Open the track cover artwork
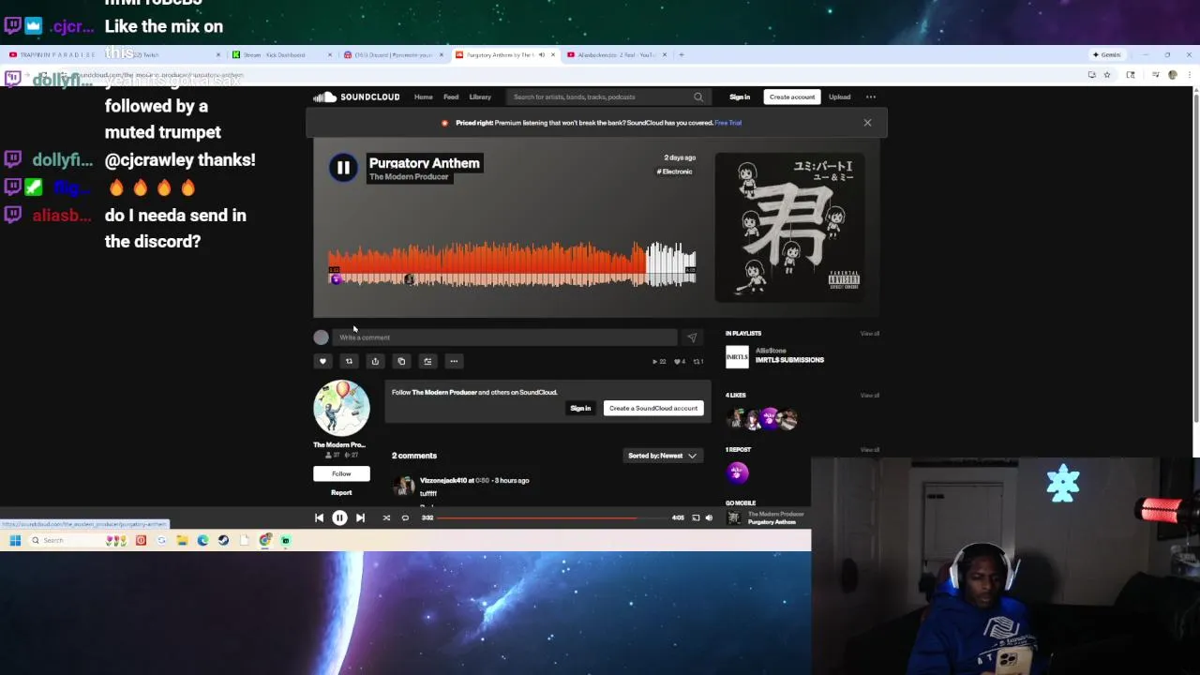Viewport: 1200px width, 675px height. tap(789, 228)
